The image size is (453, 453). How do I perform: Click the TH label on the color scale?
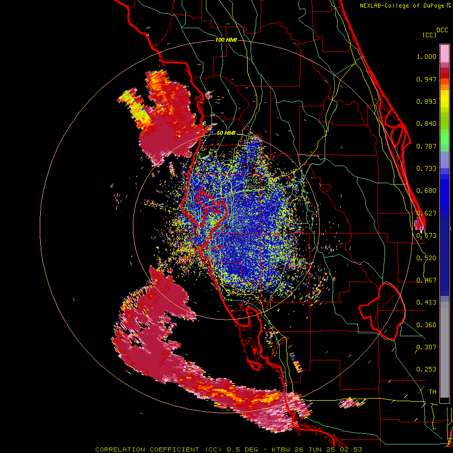[x=432, y=392]
